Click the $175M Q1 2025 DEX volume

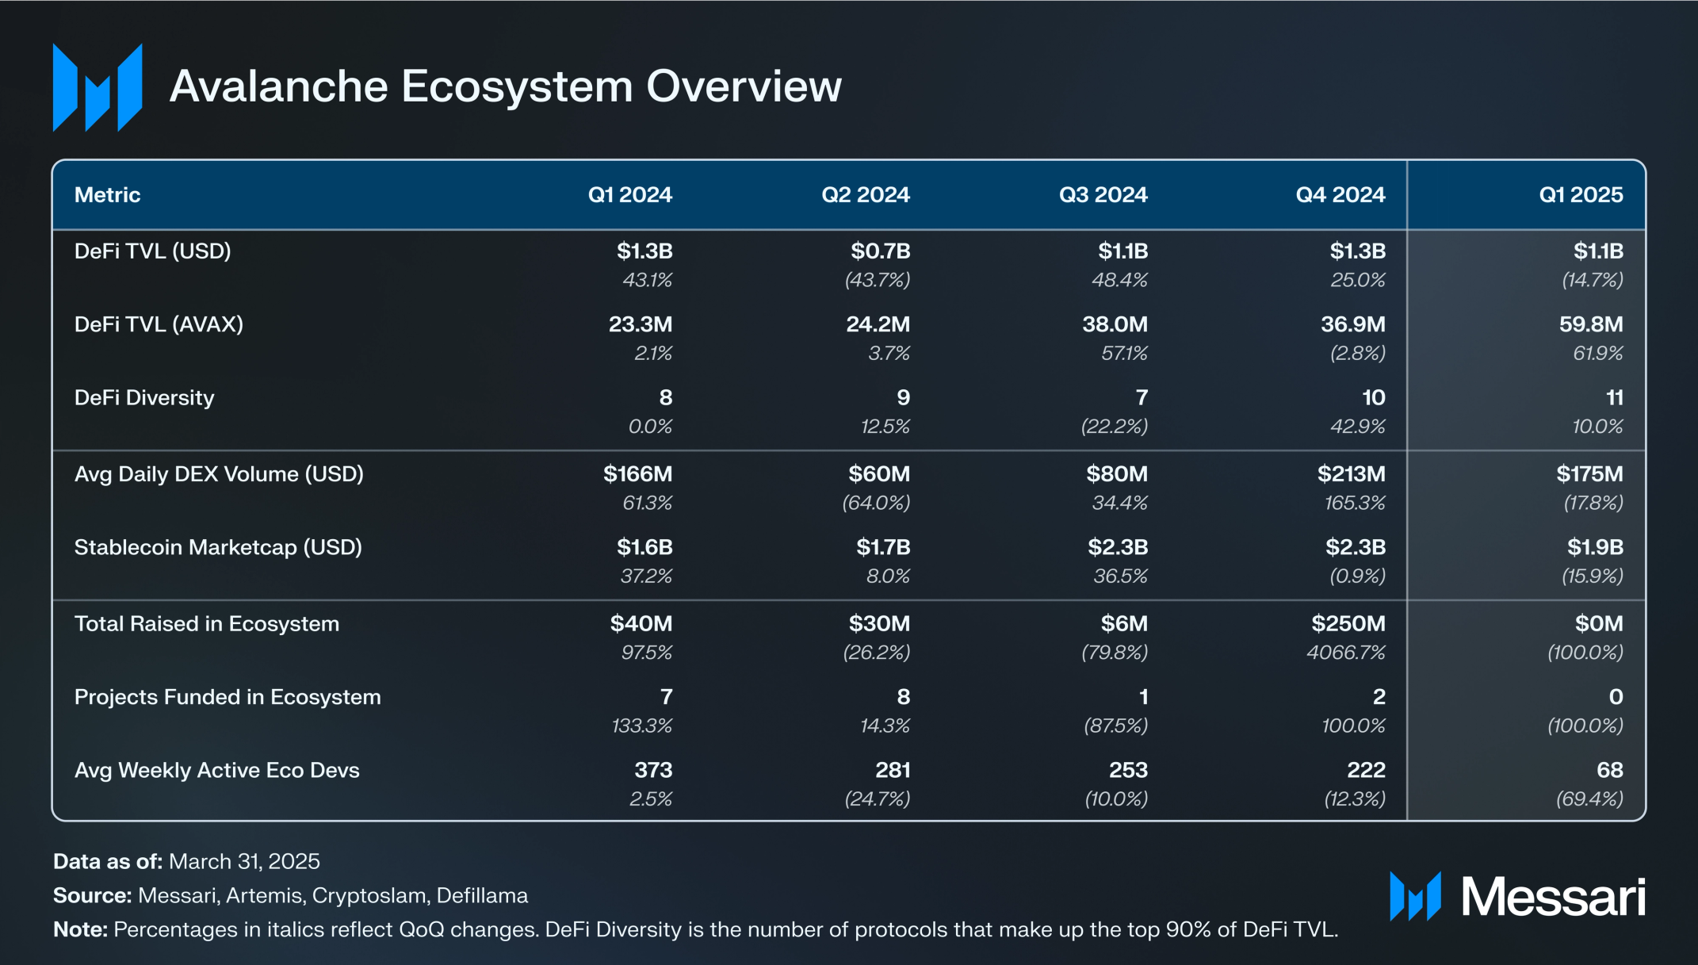[1589, 474]
